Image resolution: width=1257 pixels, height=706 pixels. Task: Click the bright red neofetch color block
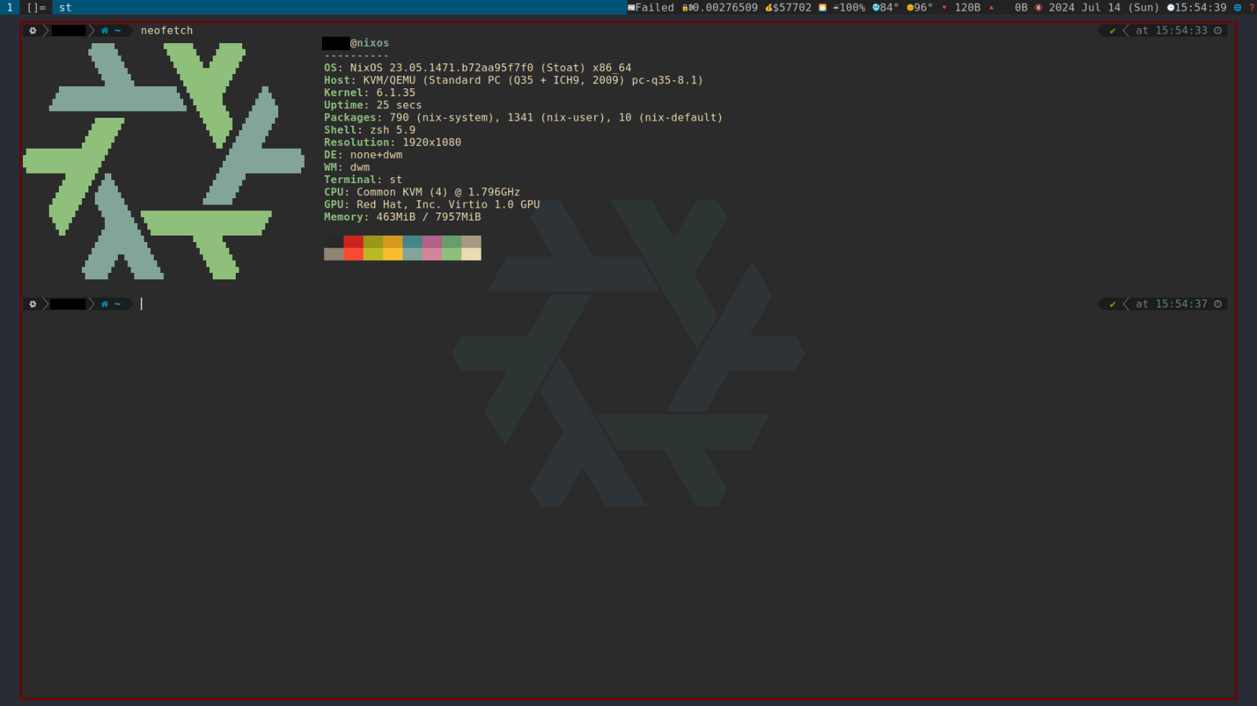pyautogui.click(x=353, y=254)
